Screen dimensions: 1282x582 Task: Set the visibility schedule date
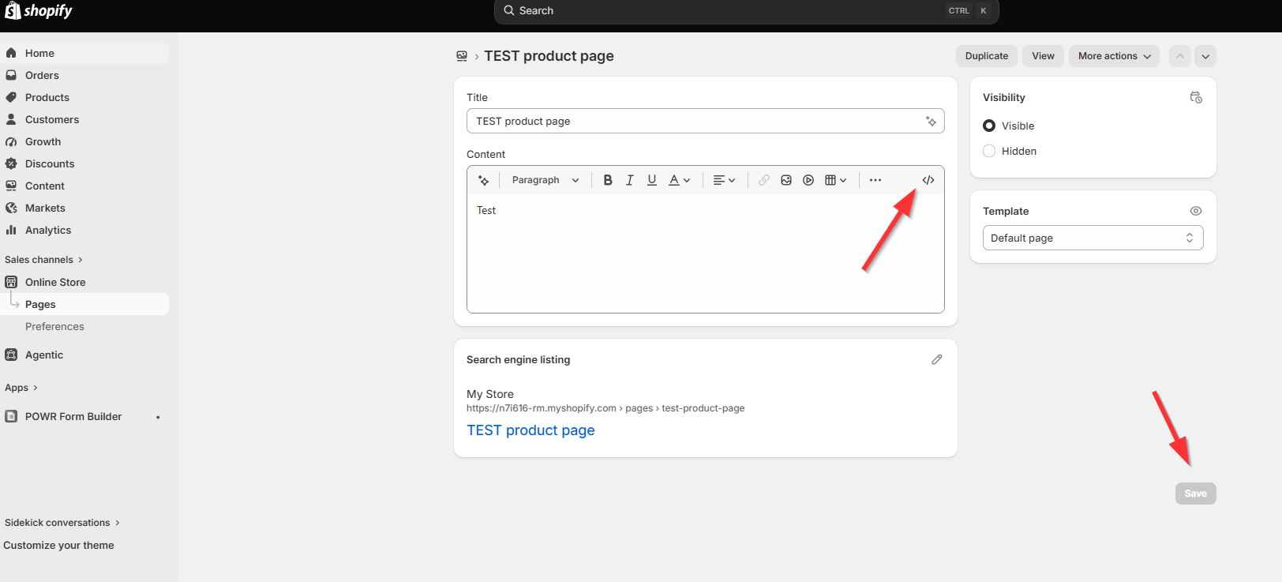click(1196, 97)
